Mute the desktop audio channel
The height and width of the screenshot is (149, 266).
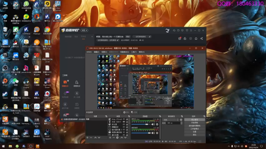pyautogui.click(x=153, y=133)
